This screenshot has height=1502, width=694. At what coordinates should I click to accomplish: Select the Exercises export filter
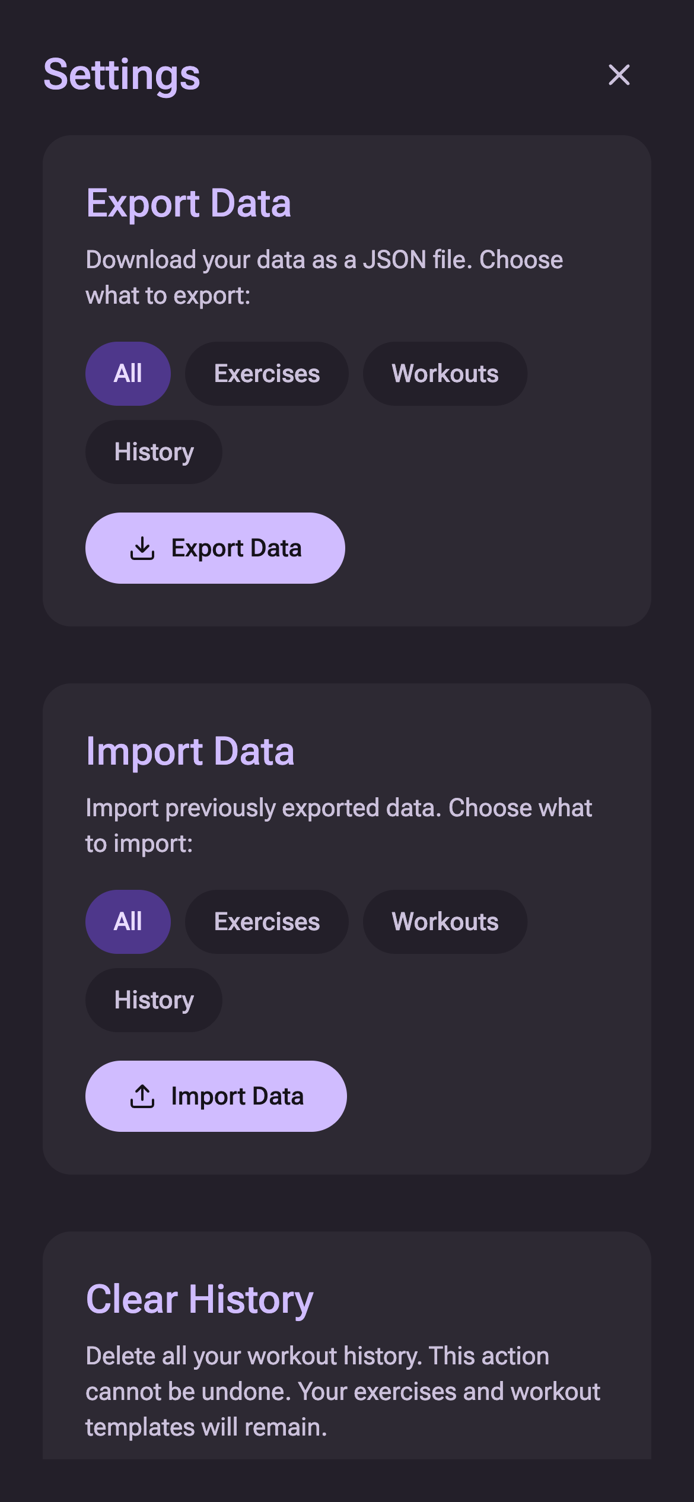point(267,373)
